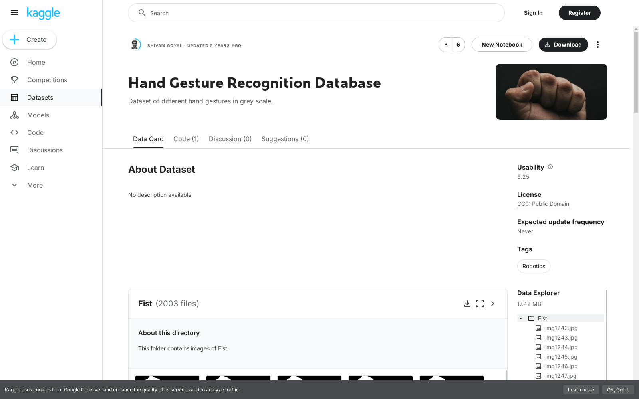Switch to the Data Card tab
The width and height of the screenshot is (639, 399).
tap(148, 139)
